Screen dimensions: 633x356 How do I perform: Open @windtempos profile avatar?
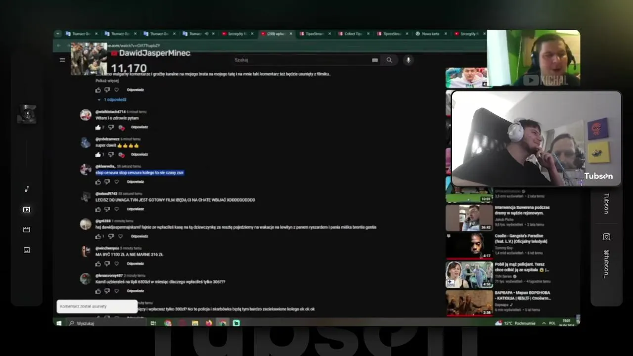[x=86, y=251]
